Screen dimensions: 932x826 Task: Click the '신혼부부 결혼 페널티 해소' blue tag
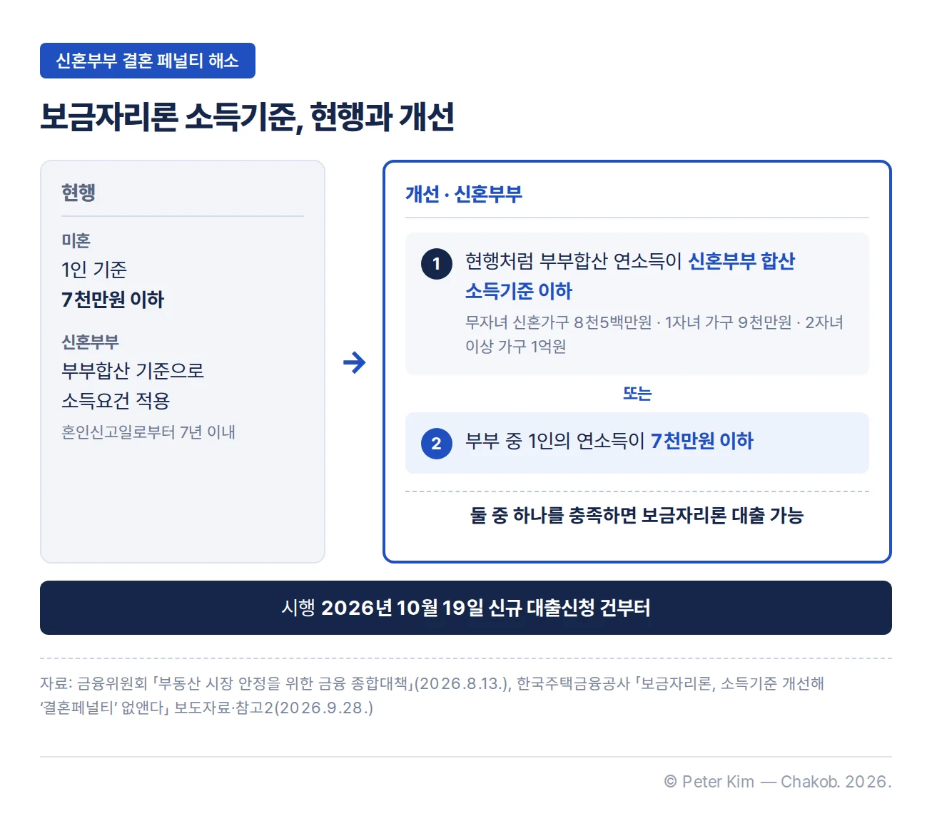148,61
